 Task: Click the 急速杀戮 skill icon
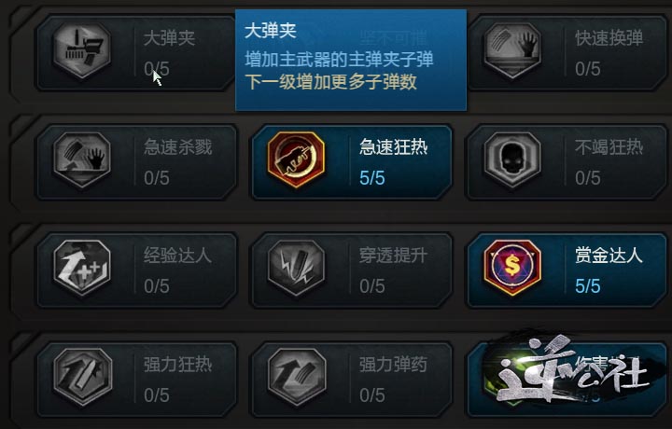point(82,159)
